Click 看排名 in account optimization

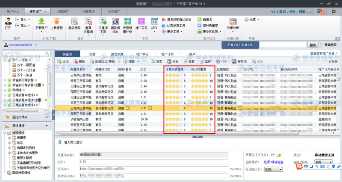click(x=205, y=20)
